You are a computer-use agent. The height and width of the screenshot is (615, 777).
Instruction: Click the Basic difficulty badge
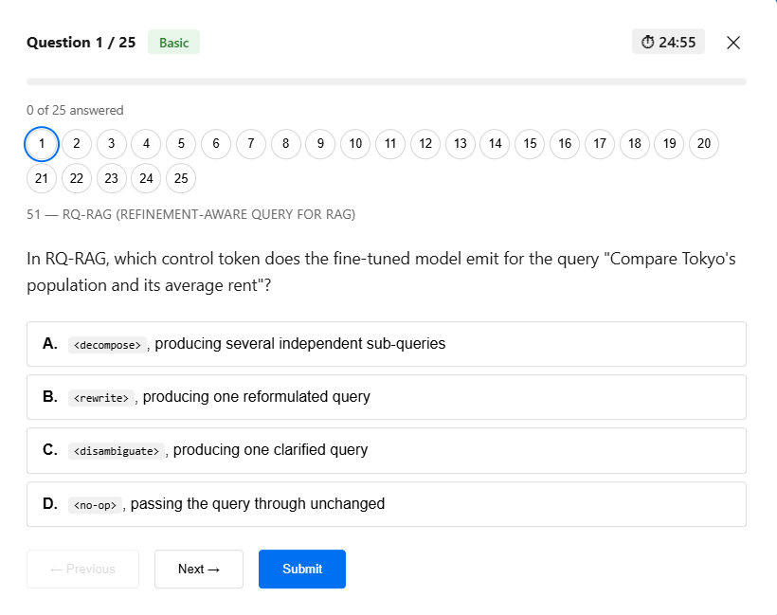coord(174,43)
